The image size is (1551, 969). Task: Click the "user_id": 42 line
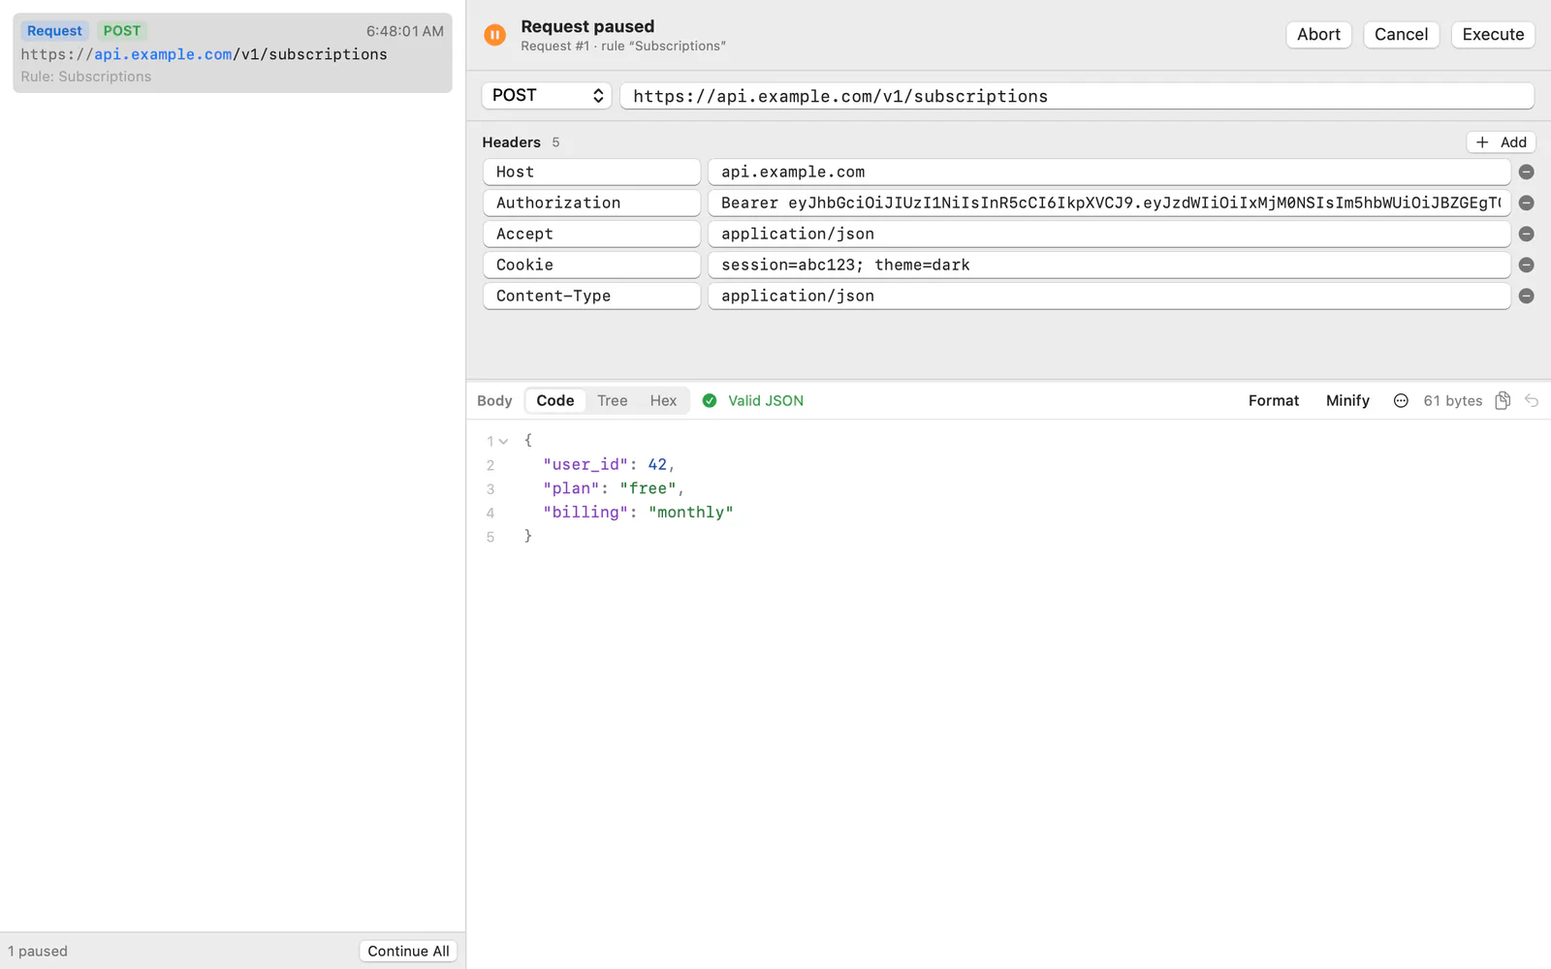609,464
